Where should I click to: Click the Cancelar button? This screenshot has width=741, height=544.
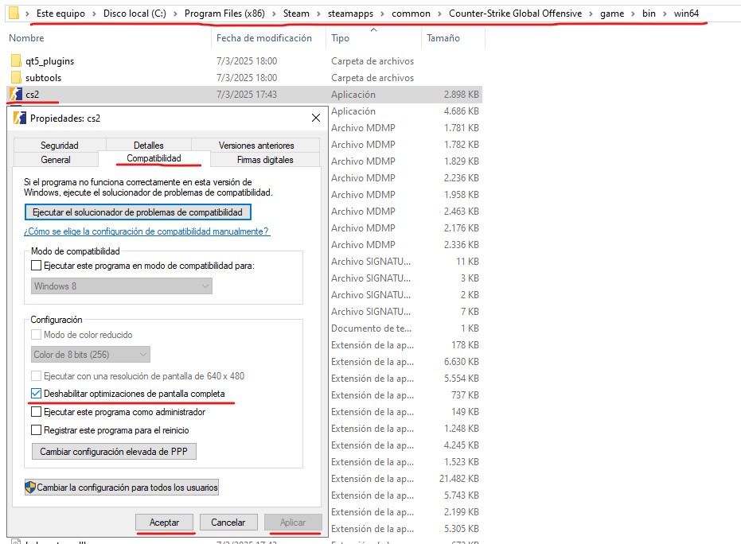pyautogui.click(x=228, y=523)
